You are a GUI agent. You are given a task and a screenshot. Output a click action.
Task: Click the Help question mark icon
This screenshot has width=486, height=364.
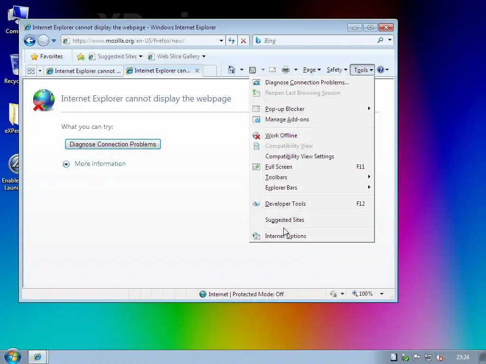point(381,70)
